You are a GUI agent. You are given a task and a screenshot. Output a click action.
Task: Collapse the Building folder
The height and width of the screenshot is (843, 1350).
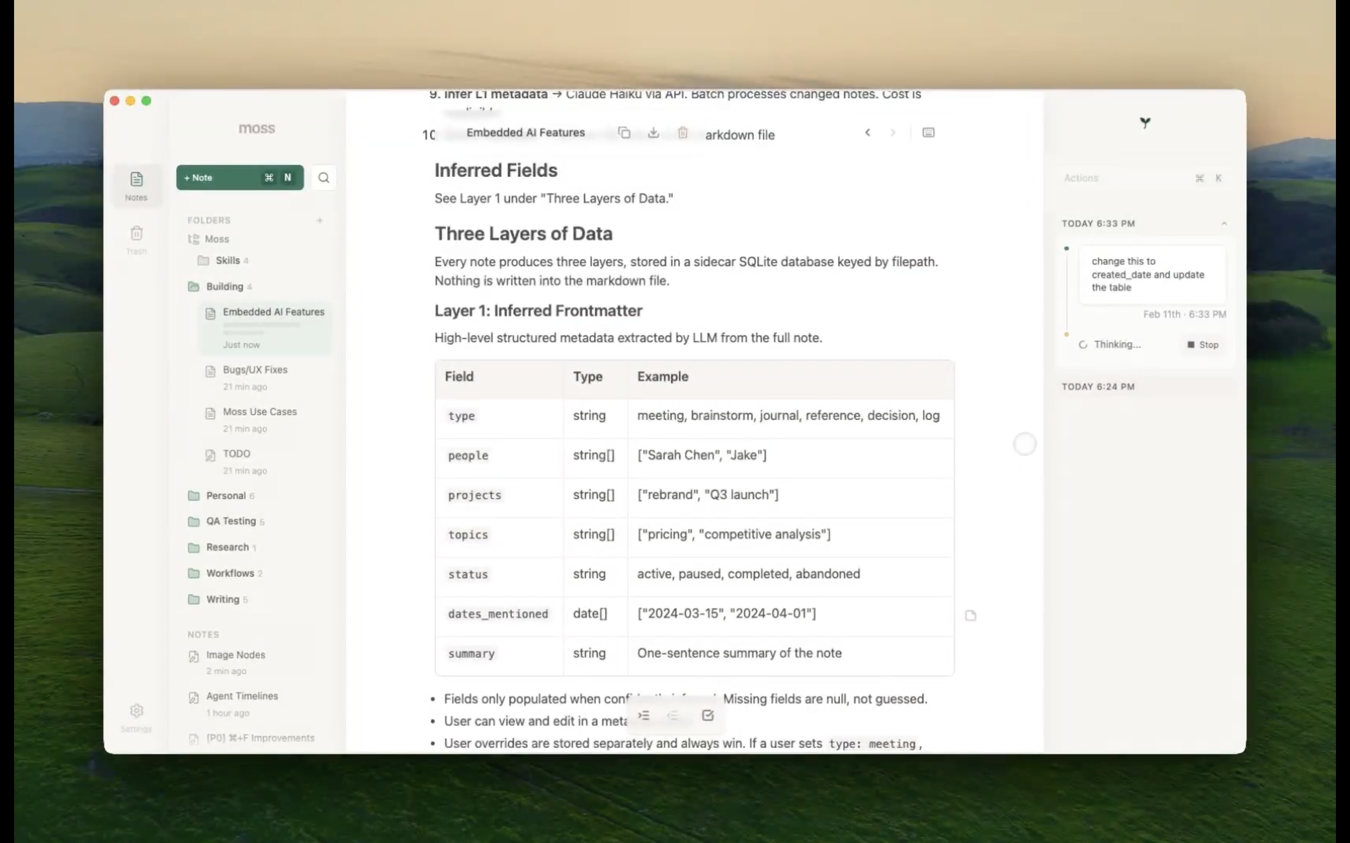(224, 287)
